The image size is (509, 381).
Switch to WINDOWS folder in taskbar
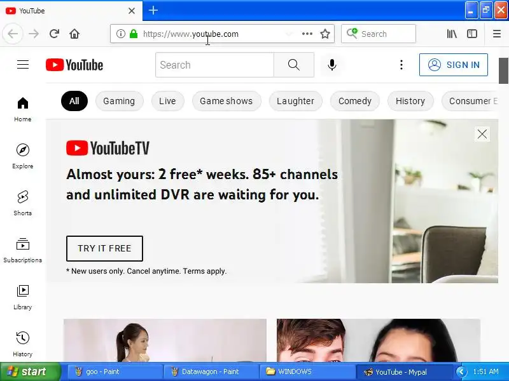307,371
